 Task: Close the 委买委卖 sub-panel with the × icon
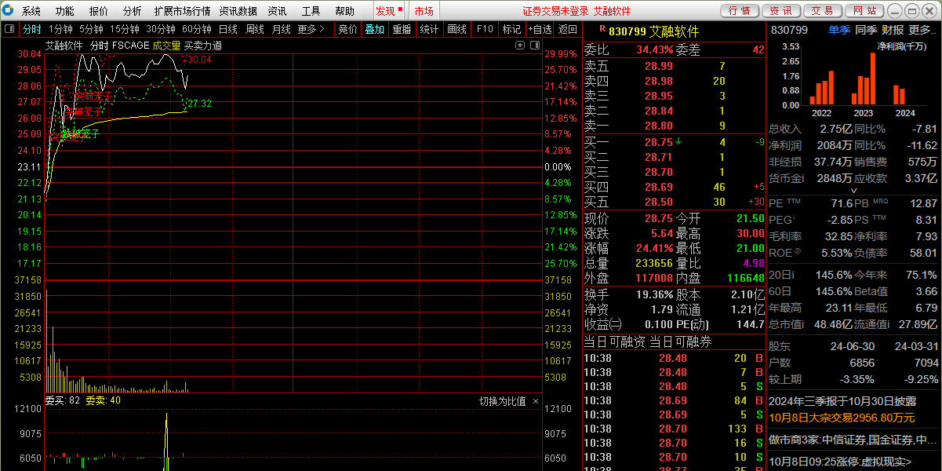click(536, 401)
